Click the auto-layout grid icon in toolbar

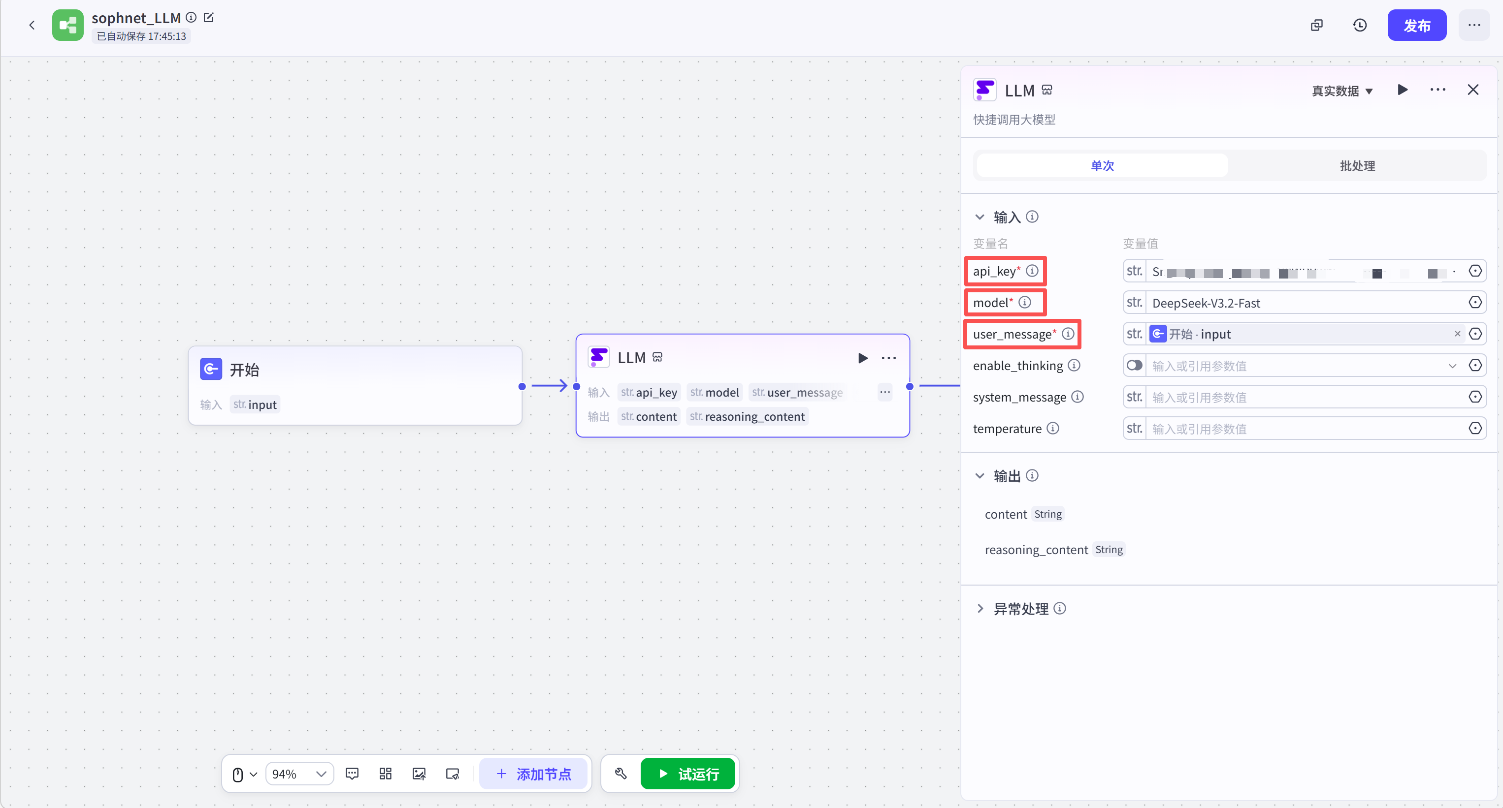click(x=385, y=774)
